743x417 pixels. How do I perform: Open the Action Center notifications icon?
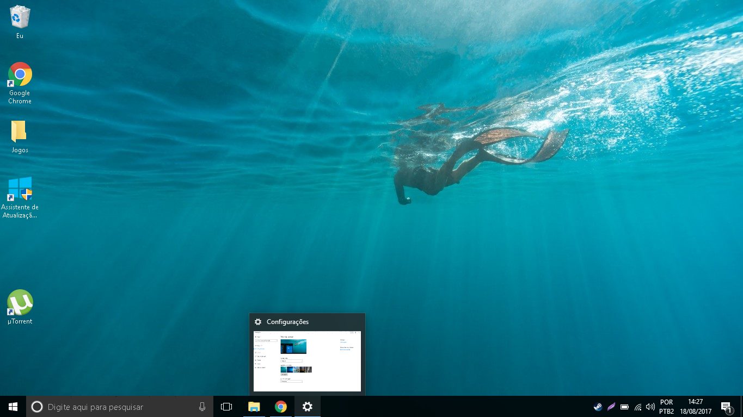pos(726,407)
